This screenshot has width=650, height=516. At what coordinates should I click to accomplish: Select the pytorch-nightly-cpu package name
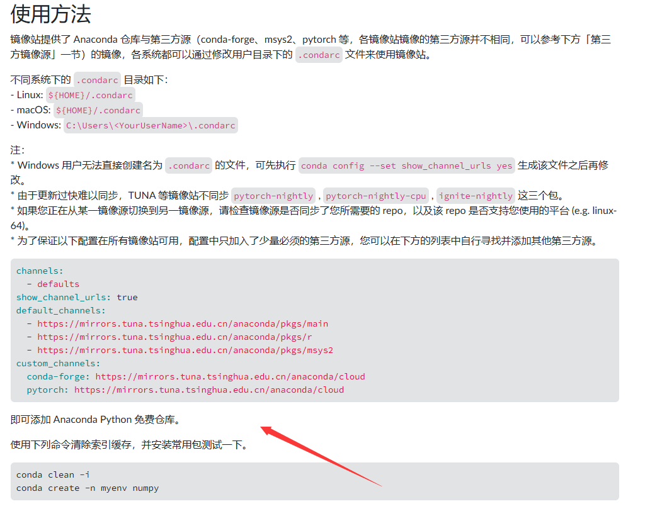(x=376, y=196)
